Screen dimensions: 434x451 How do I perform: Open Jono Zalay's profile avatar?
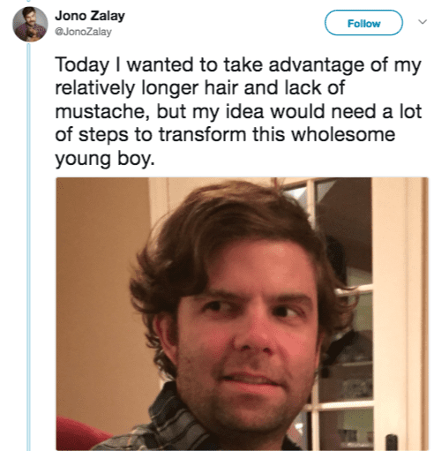(x=30, y=24)
